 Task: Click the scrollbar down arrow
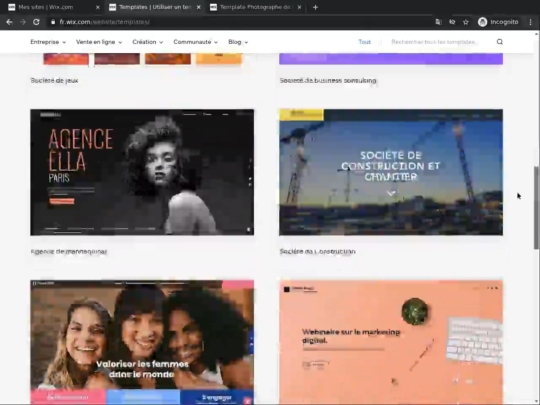point(537,401)
